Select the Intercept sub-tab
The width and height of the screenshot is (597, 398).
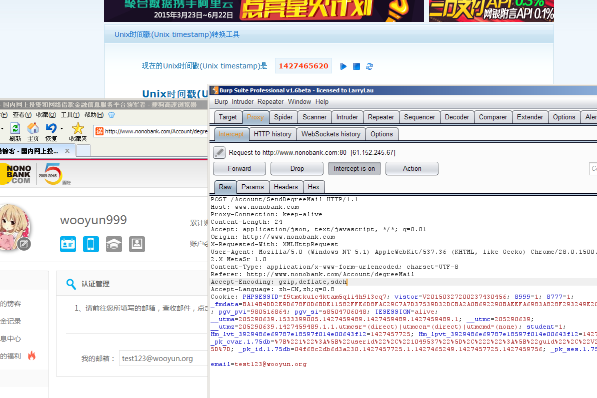231,134
